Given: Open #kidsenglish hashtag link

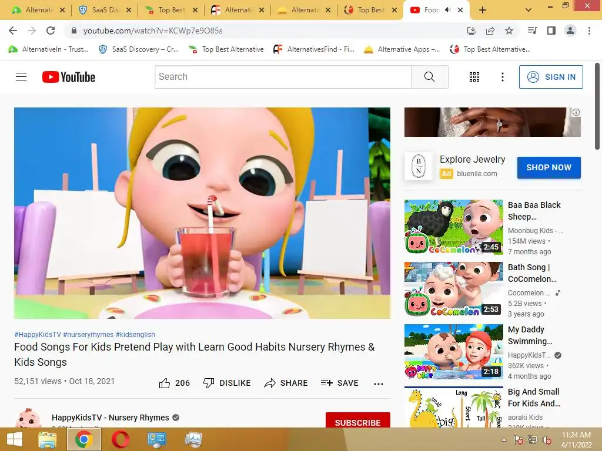Looking at the screenshot, I should pyautogui.click(x=135, y=334).
